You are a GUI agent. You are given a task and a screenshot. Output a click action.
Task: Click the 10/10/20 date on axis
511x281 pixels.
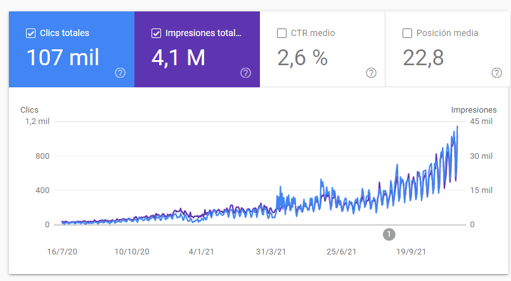[132, 252]
